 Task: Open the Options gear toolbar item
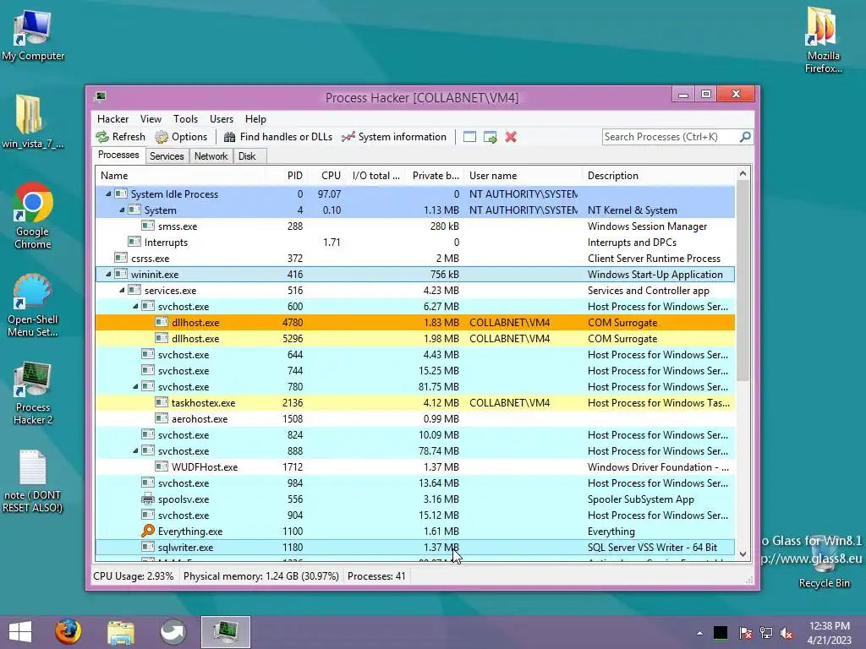click(181, 137)
